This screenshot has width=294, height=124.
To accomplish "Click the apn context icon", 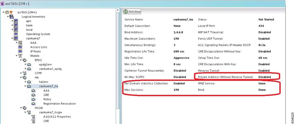I will (16, 21).
